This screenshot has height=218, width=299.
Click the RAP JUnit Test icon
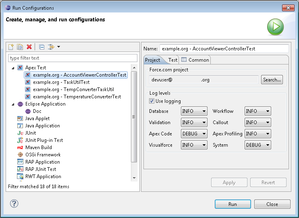click(x=20, y=169)
